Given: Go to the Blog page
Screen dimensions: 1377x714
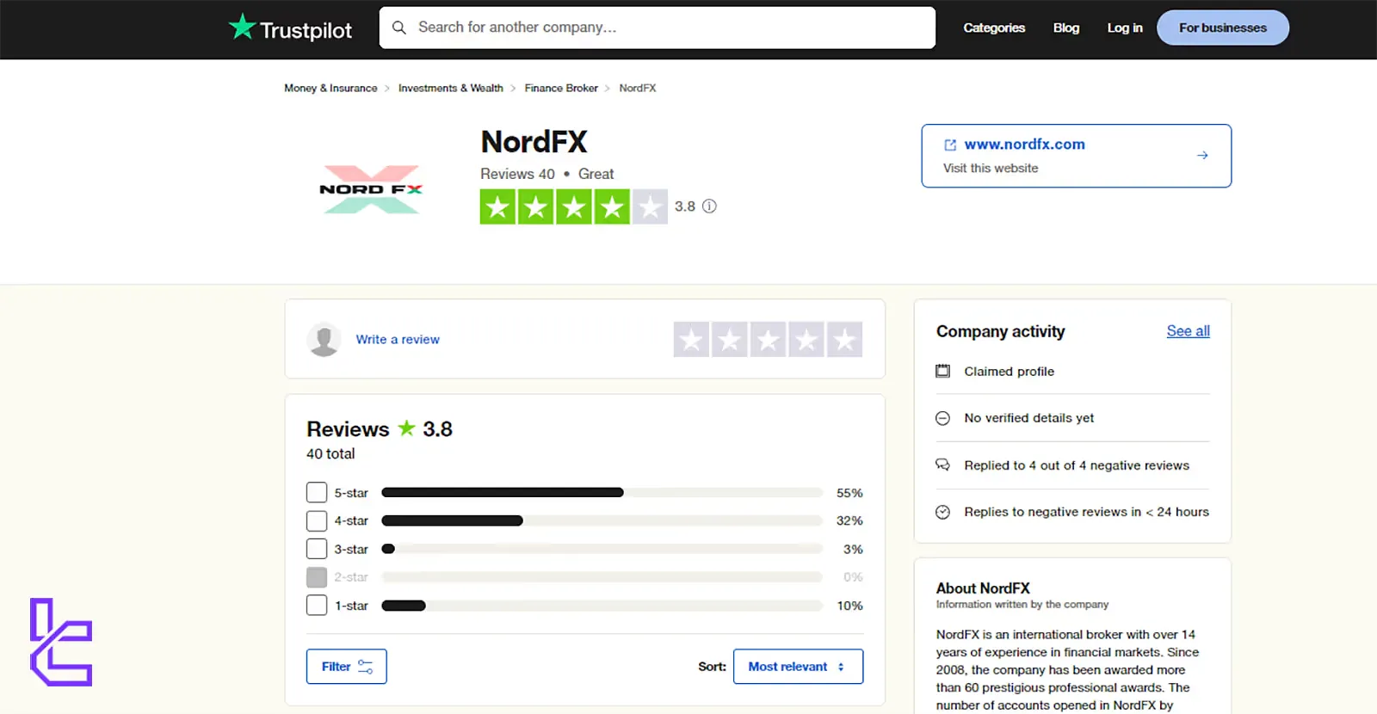Looking at the screenshot, I should (x=1066, y=28).
